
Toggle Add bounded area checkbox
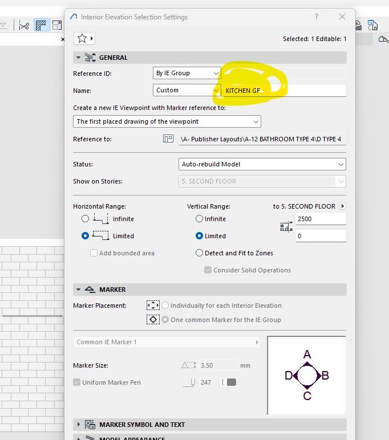click(x=94, y=253)
